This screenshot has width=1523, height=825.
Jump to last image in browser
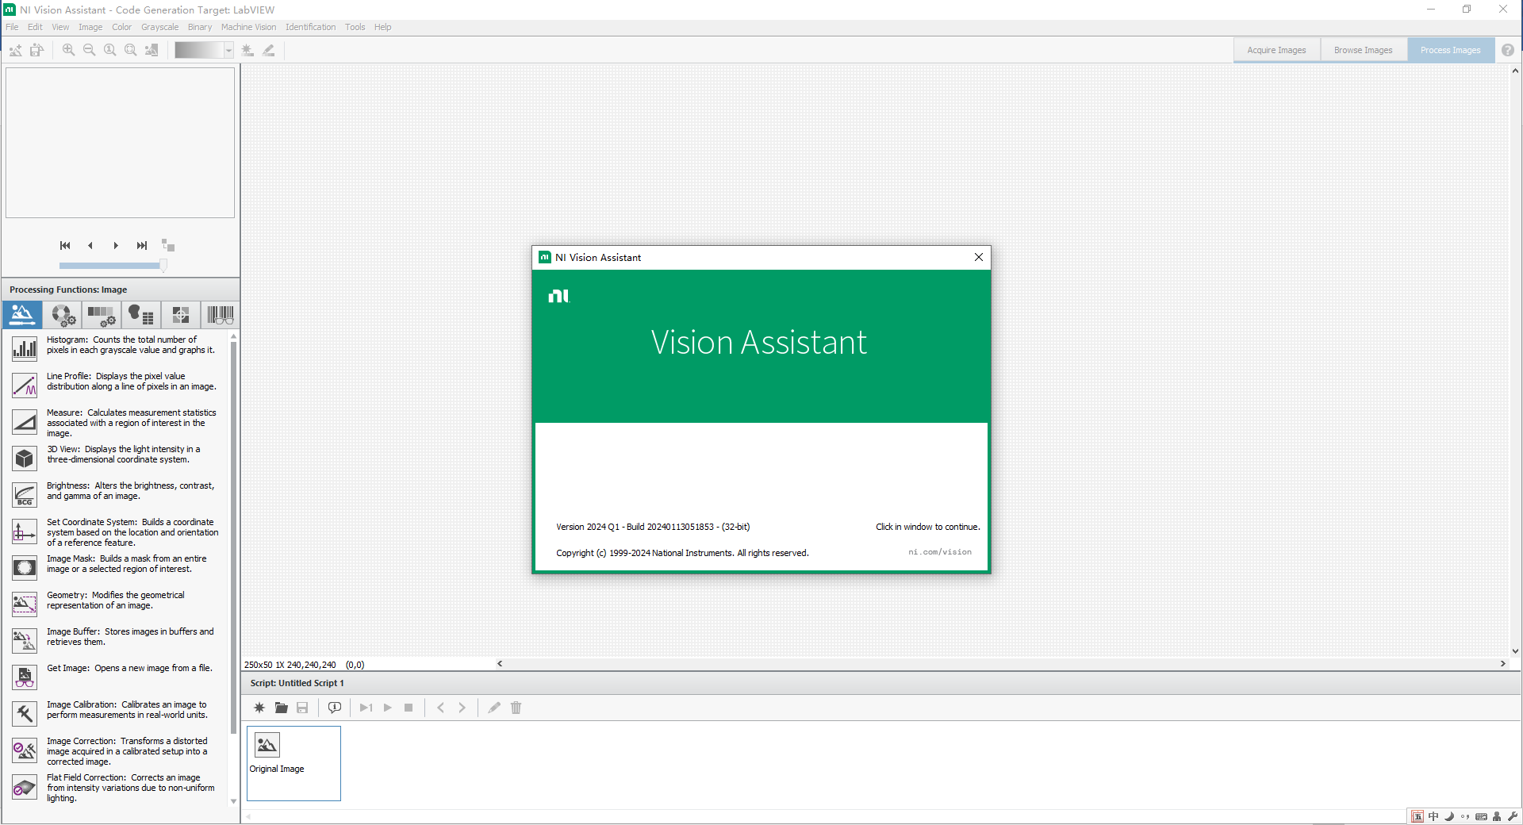click(141, 245)
